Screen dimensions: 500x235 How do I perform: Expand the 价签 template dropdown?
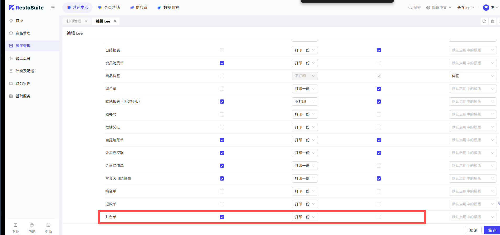[472, 76]
